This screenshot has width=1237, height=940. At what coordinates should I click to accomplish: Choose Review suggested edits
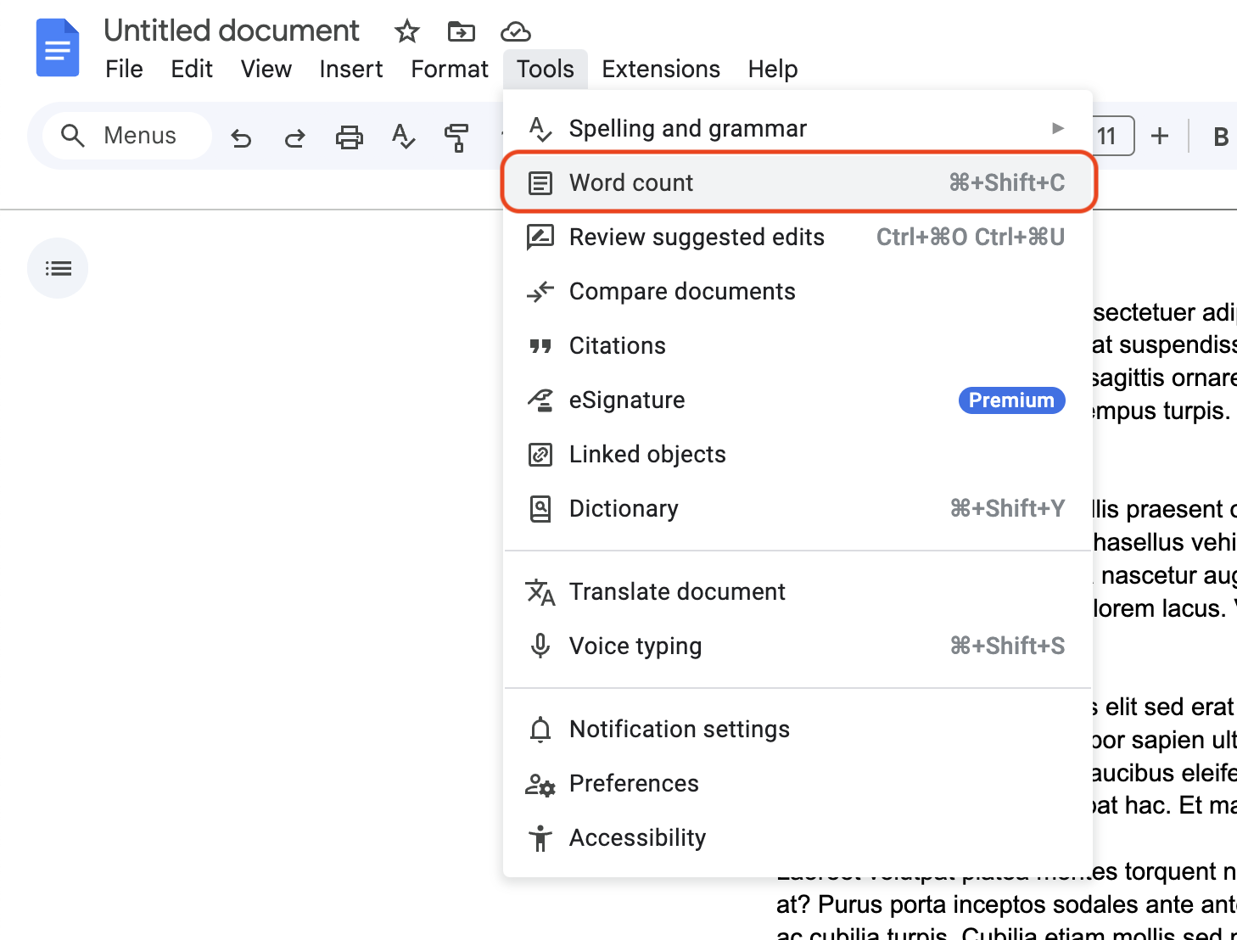tap(798, 237)
